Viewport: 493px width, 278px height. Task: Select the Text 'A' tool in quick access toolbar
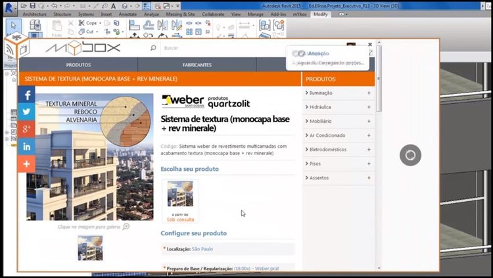coord(114,6)
